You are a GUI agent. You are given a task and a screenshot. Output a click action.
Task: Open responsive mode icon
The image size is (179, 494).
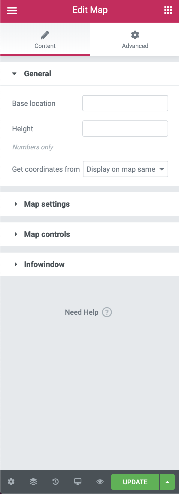(x=77, y=482)
